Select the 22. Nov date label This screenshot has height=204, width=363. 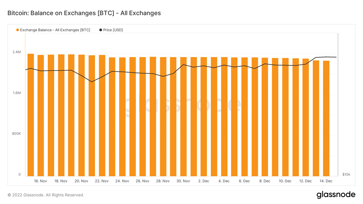tap(102, 181)
